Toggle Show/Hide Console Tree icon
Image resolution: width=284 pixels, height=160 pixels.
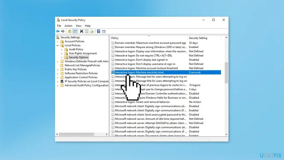75,31
